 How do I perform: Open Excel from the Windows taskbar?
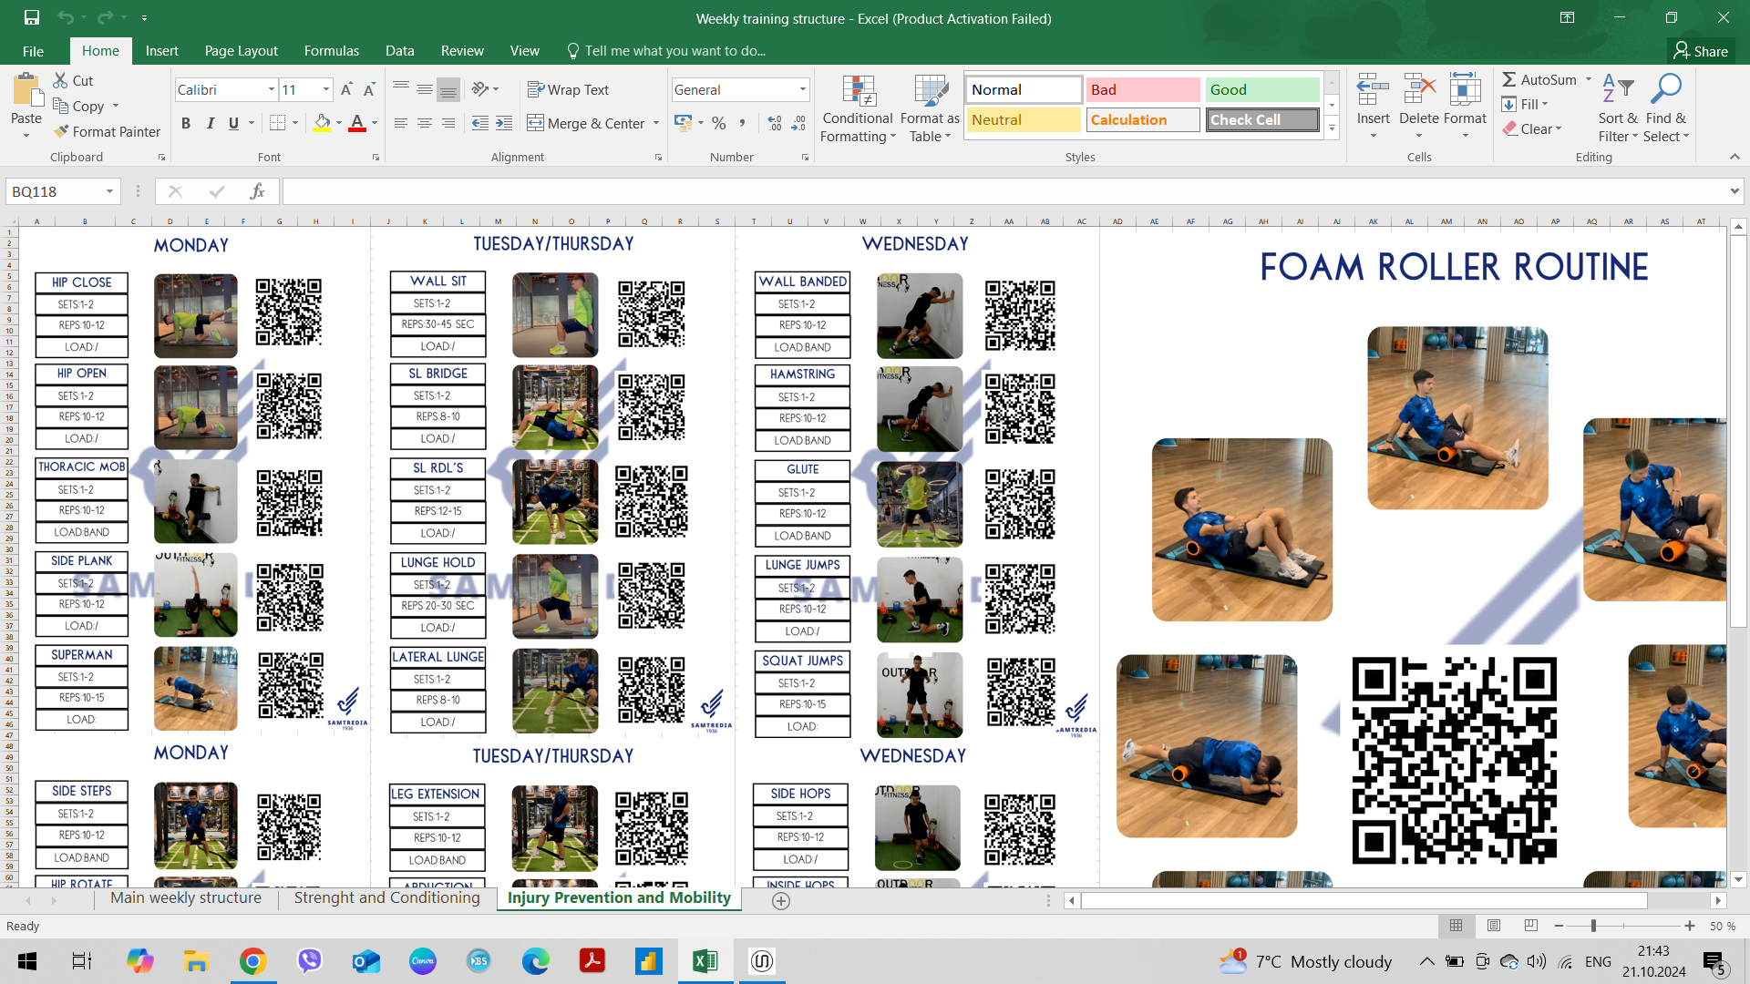(705, 961)
